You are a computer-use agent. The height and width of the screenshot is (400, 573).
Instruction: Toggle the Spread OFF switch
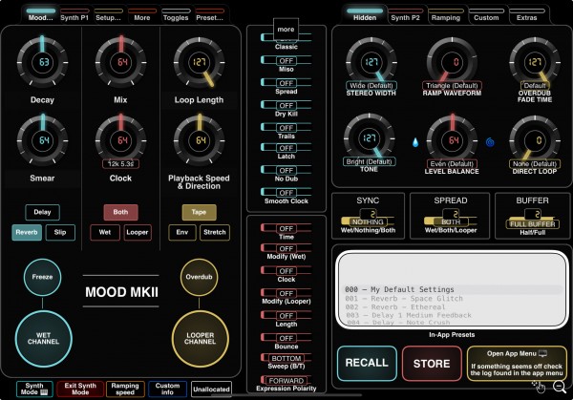coord(286,83)
